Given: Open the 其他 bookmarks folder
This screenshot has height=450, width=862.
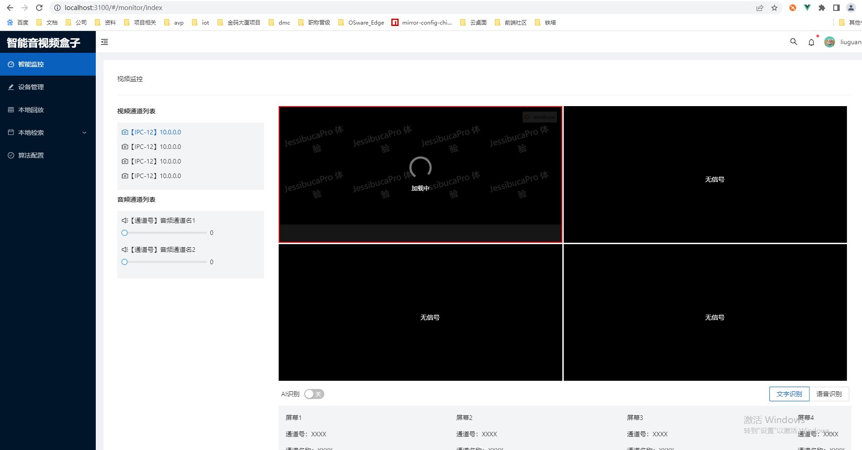Looking at the screenshot, I should 849,22.
